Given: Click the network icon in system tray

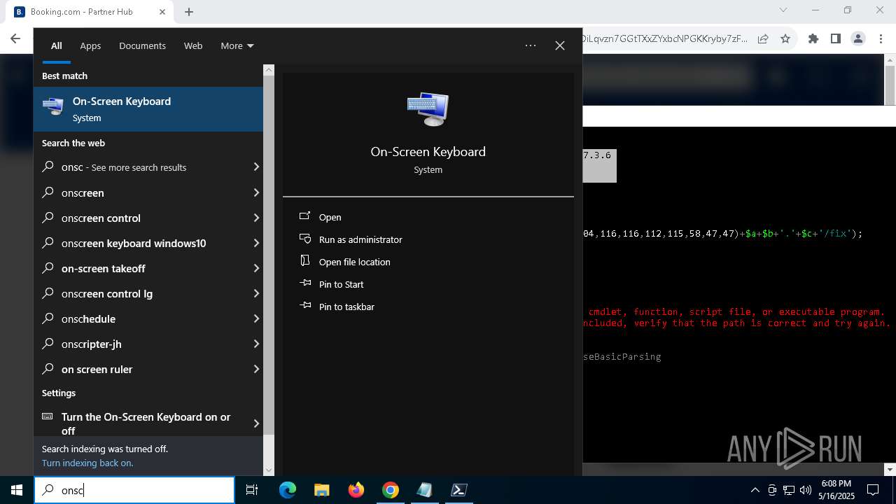Looking at the screenshot, I should tap(789, 490).
